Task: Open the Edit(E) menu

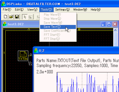Action: pyautogui.click(x=19, y=10)
